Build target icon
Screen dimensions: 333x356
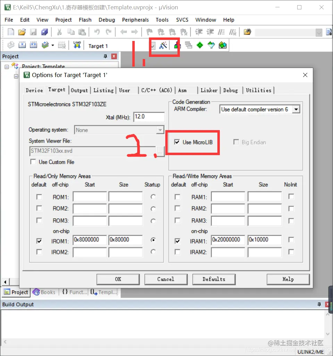click(22, 45)
